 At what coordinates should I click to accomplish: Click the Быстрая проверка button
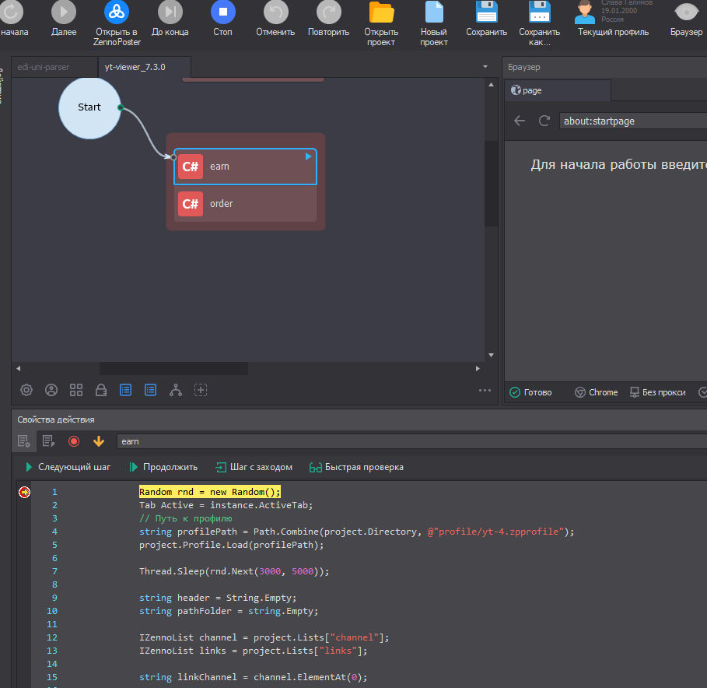click(x=356, y=467)
